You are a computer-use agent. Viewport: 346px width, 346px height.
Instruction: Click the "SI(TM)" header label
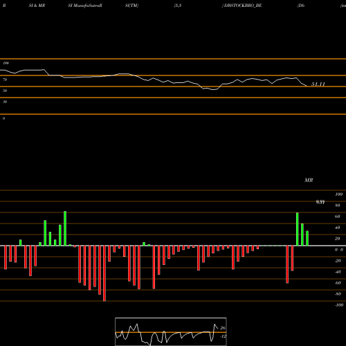[131, 6]
